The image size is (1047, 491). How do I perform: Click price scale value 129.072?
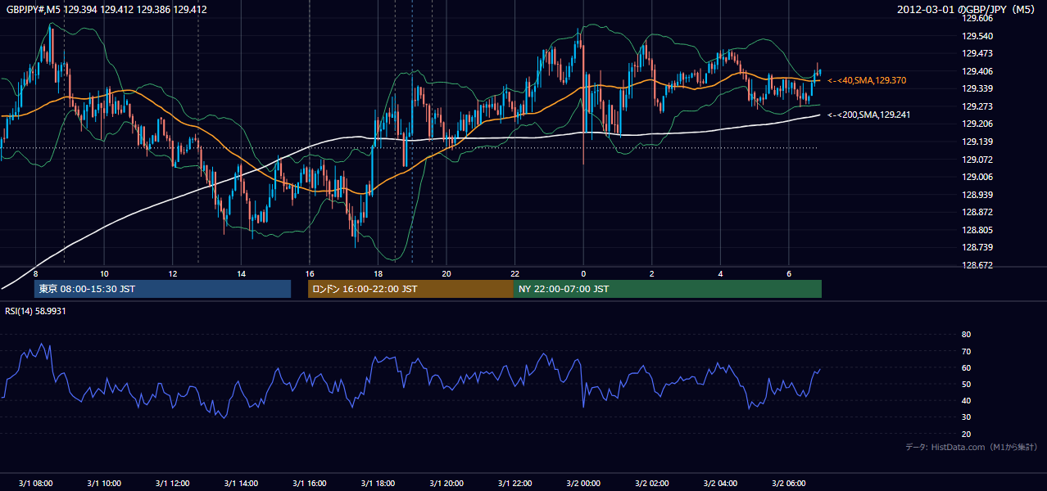[977, 160]
